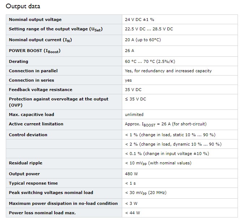Screen dimensions: 243x224
Task: Click the 24 V DC ±1 % value
Action: click(140, 20)
